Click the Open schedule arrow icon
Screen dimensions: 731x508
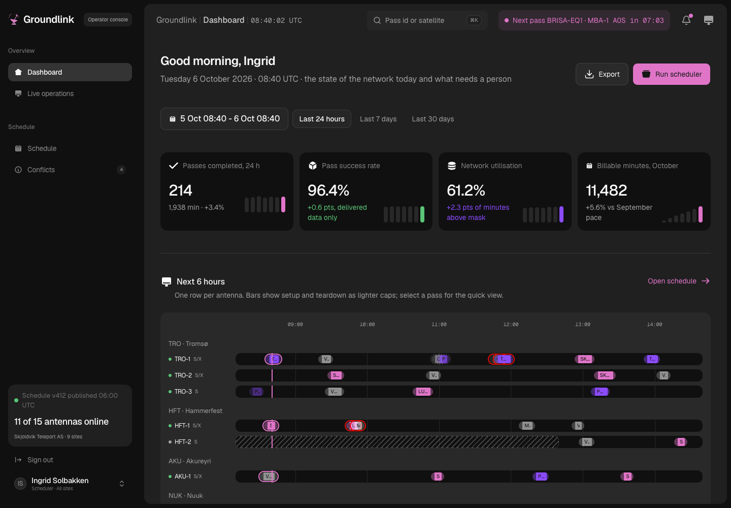[x=706, y=281]
